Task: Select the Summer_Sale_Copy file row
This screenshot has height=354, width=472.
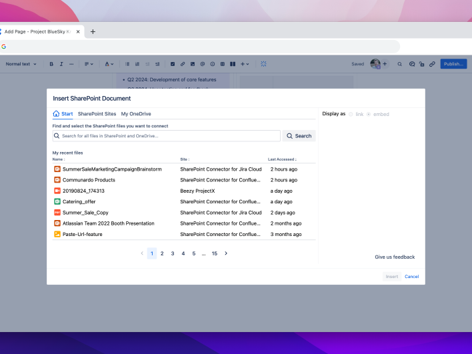Action: 184,212
